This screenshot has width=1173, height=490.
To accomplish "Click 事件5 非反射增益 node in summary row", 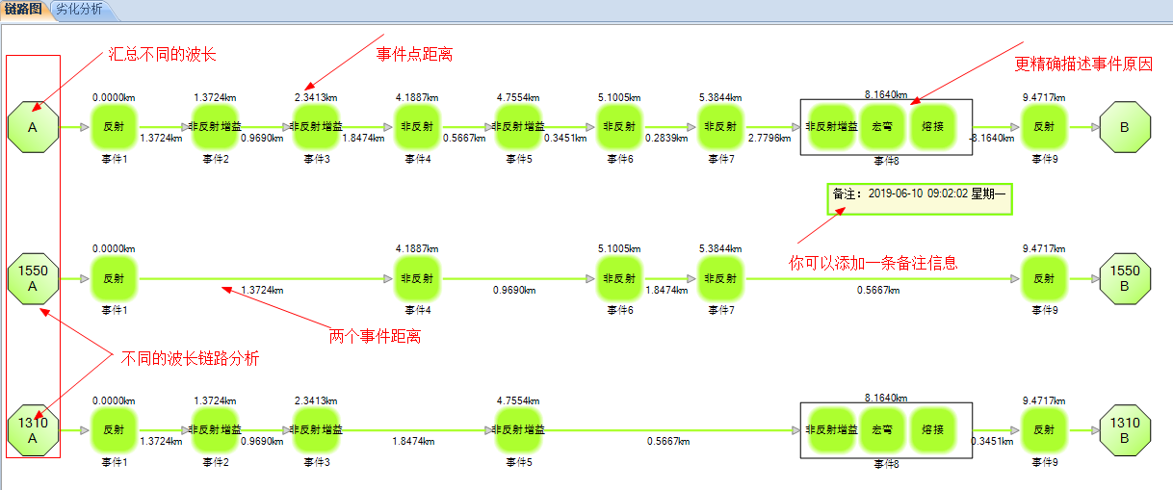I will [518, 127].
